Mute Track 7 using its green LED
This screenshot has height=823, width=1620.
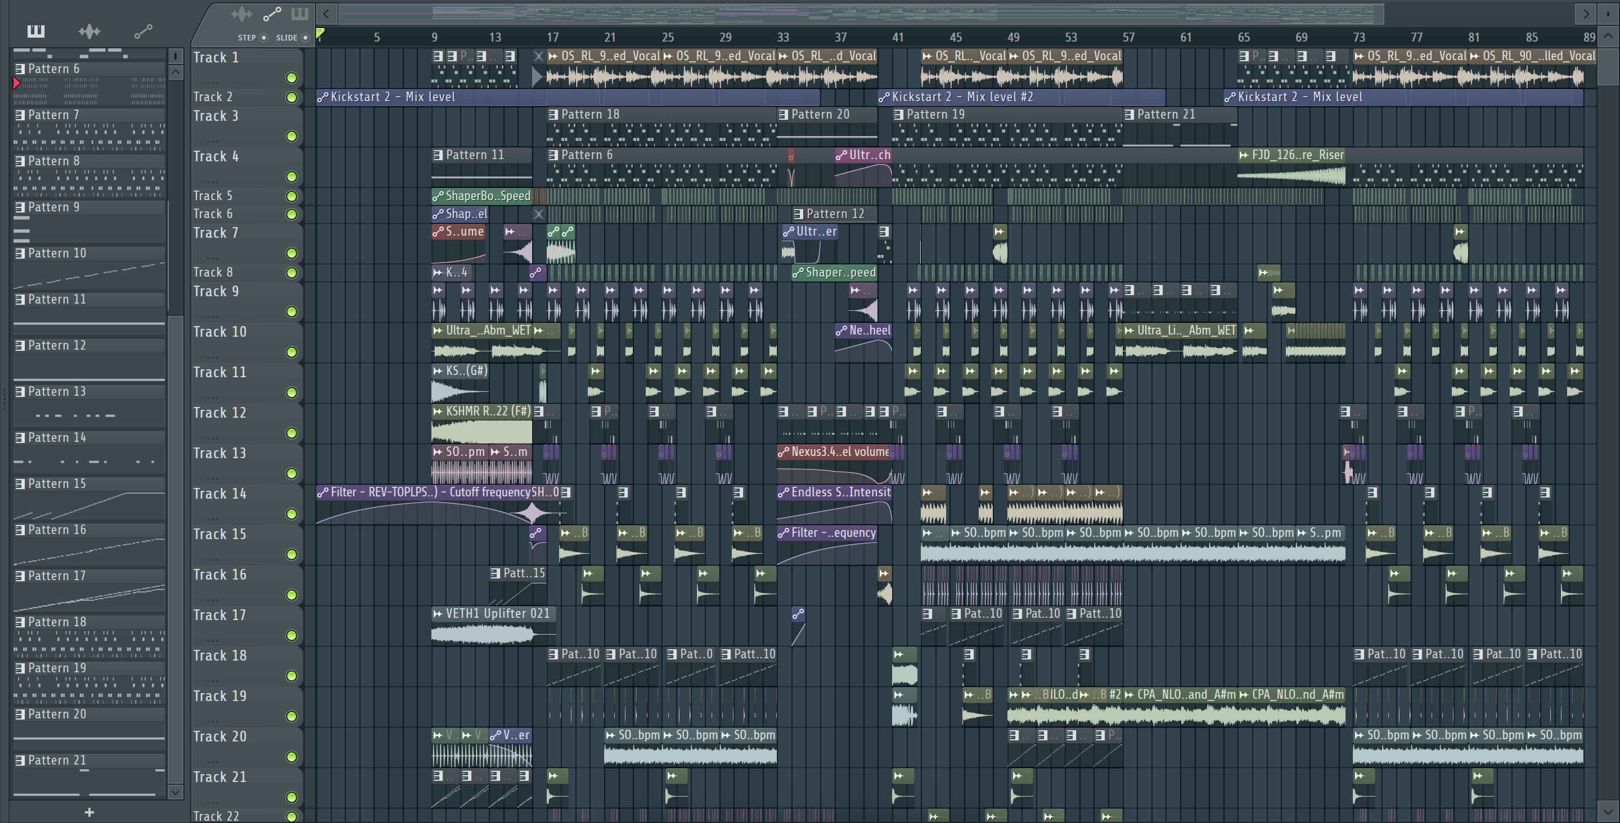tap(291, 254)
